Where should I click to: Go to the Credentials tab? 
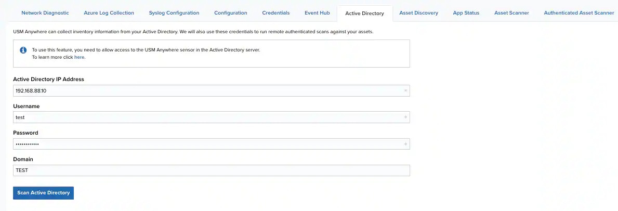click(276, 13)
